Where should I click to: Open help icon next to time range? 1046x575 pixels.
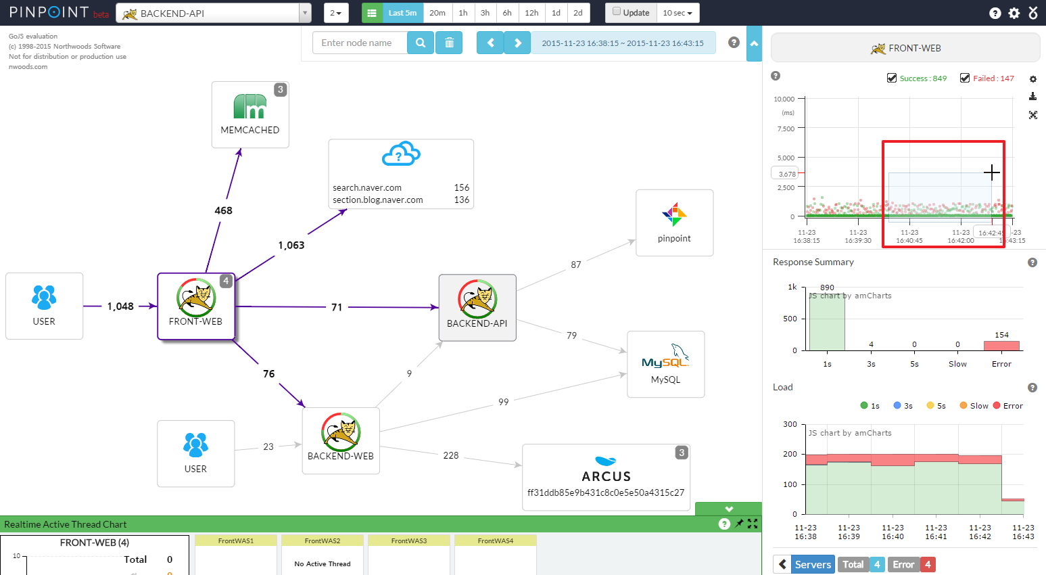click(734, 43)
